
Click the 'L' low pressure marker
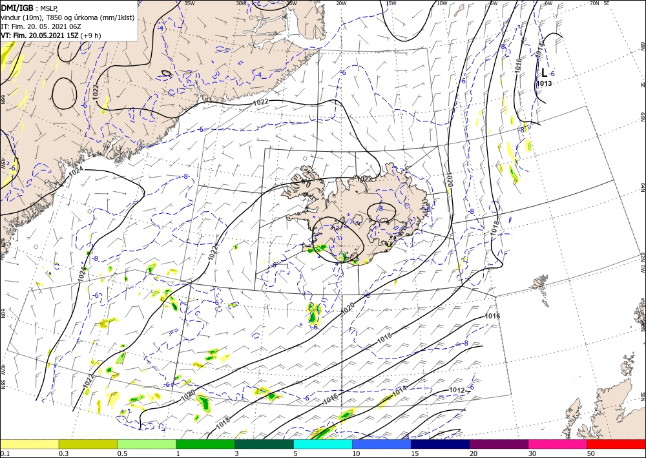pos(544,73)
